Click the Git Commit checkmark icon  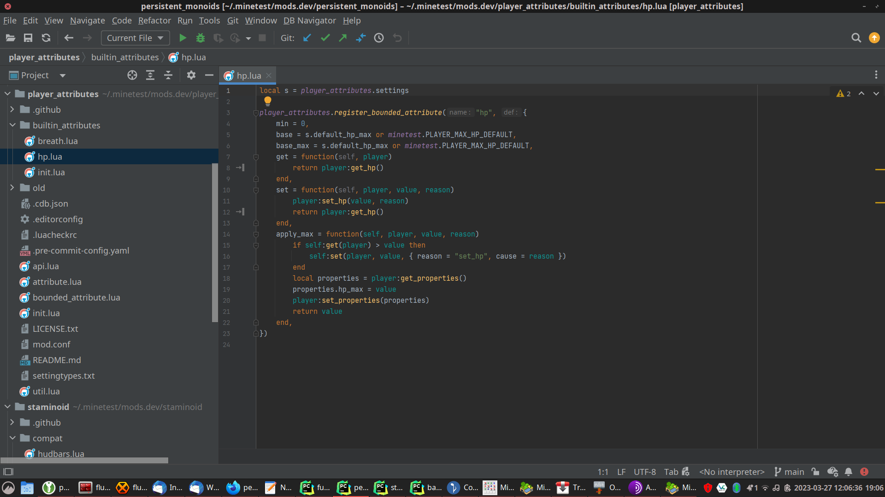tap(325, 38)
